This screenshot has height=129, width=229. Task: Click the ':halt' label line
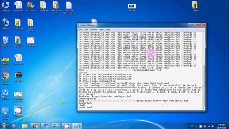click(82, 105)
